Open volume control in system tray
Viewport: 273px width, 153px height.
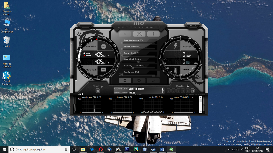[x=238, y=149]
